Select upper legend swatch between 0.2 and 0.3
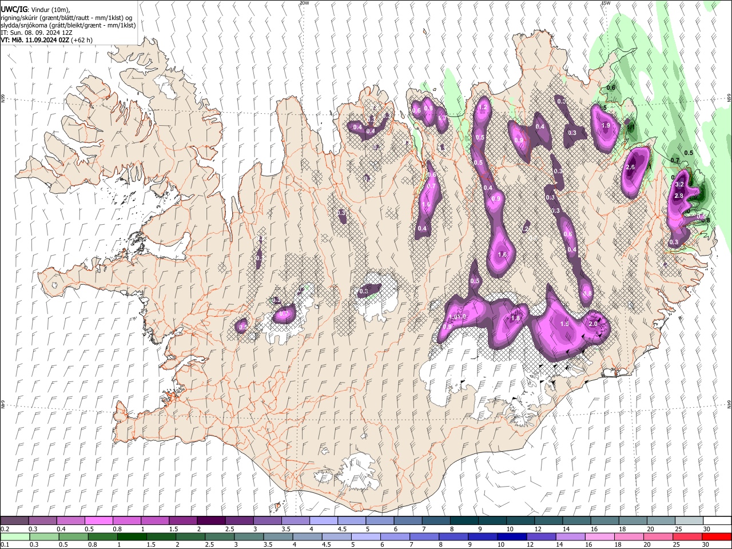The width and height of the screenshot is (732, 549). click(x=14, y=521)
